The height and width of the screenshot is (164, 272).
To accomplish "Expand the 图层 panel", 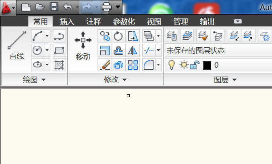I will tap(225, 80).
